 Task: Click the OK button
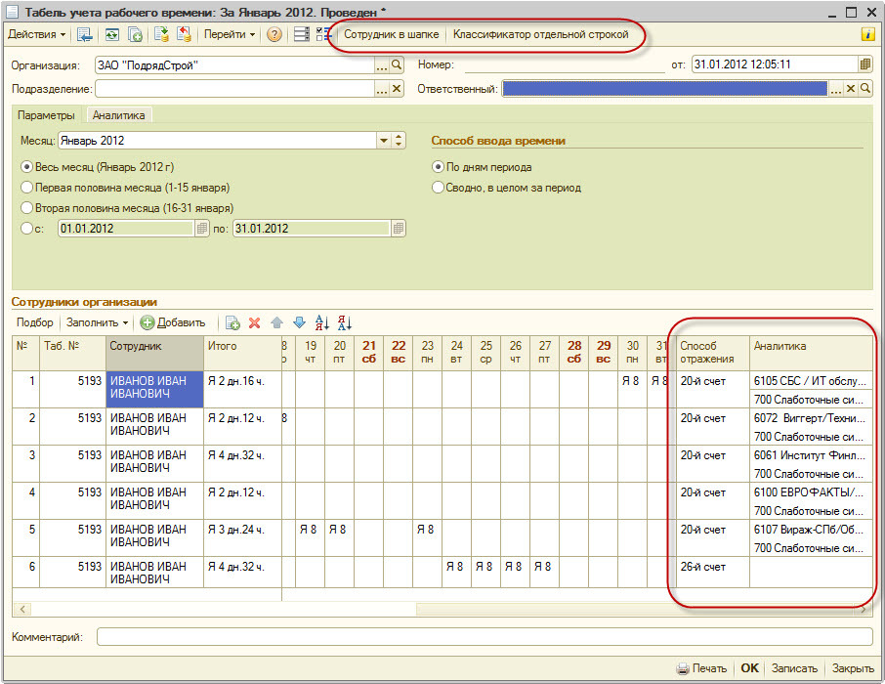click(749, 668)
